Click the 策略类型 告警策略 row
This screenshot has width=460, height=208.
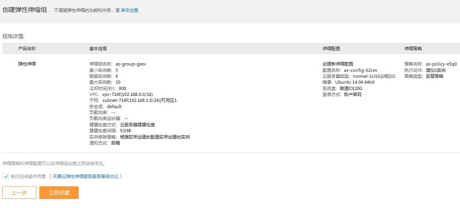424,76
